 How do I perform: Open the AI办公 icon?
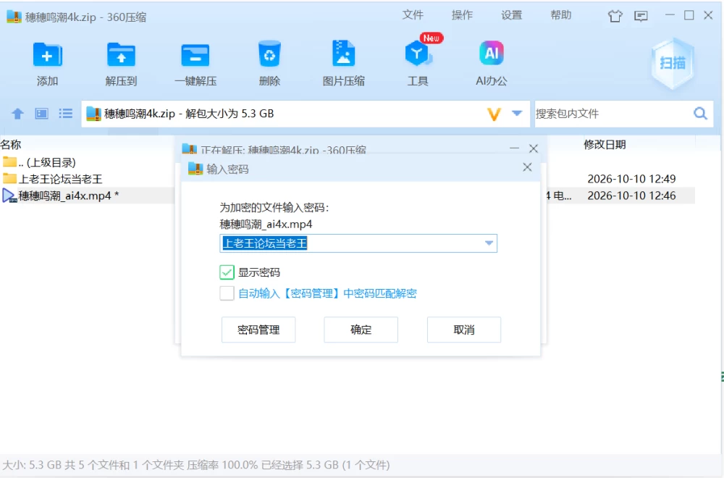pyautogui.click(x=492, y=53)
